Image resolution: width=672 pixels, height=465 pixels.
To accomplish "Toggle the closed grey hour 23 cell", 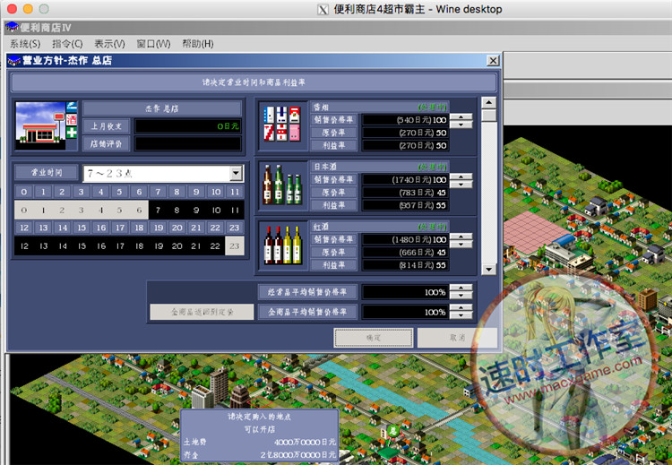I will pyautogui.click(x=235, y=246).
